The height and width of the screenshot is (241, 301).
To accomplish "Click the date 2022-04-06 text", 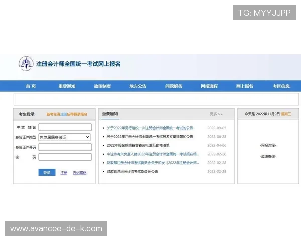I will click(217, 145).
